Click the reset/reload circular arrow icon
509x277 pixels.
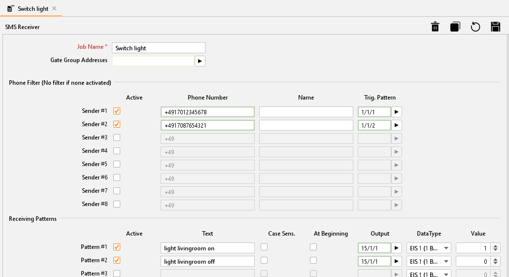click(475, 27)
